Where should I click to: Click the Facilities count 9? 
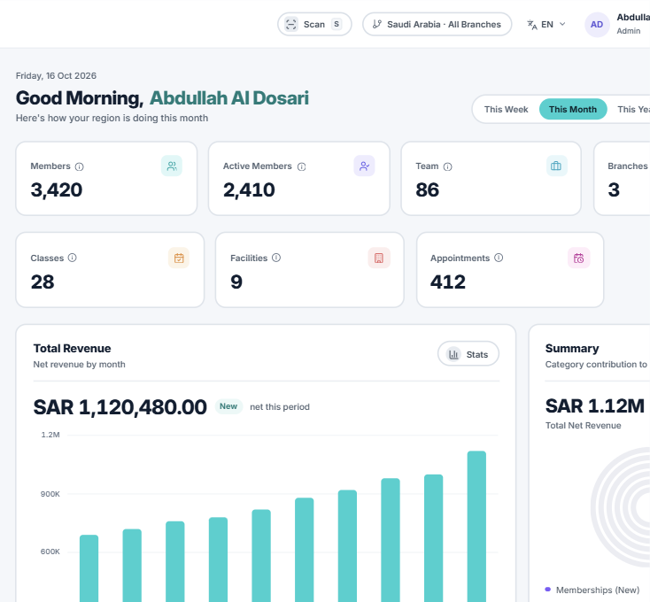[236, 282]
